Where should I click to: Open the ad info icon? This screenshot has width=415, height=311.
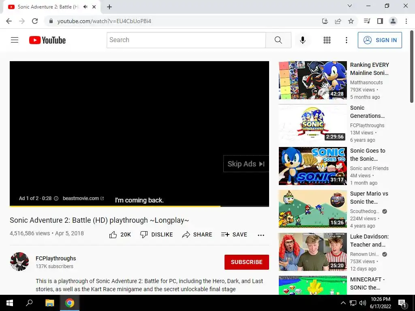(56, 198)
